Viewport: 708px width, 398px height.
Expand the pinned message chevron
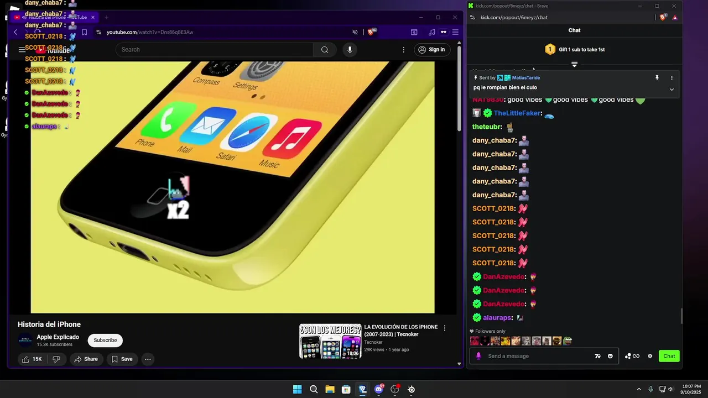coord(672,90)
